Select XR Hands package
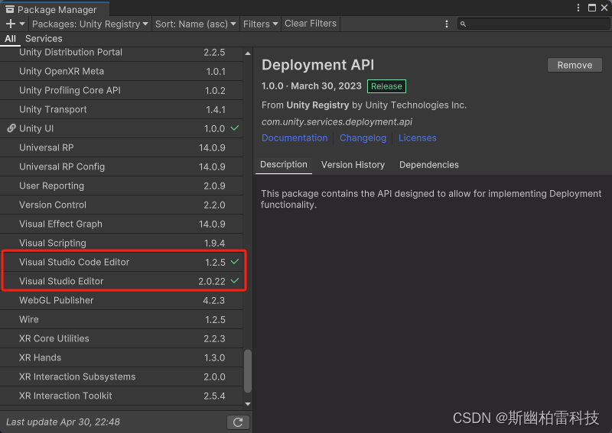 (121, 358)
